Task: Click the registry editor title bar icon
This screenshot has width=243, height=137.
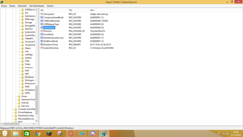Action: coord(2,2)
